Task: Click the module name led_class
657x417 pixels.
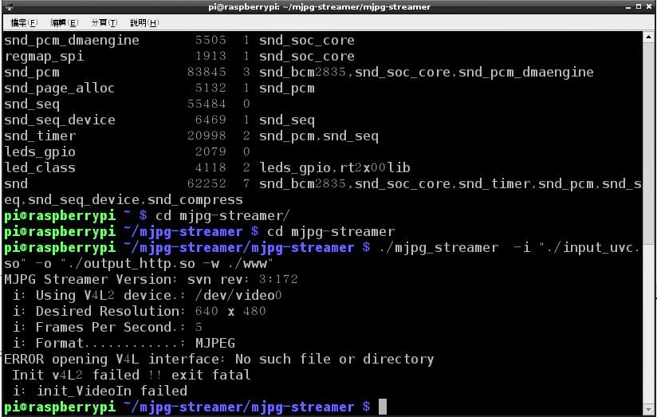Action: pos(40,168)
